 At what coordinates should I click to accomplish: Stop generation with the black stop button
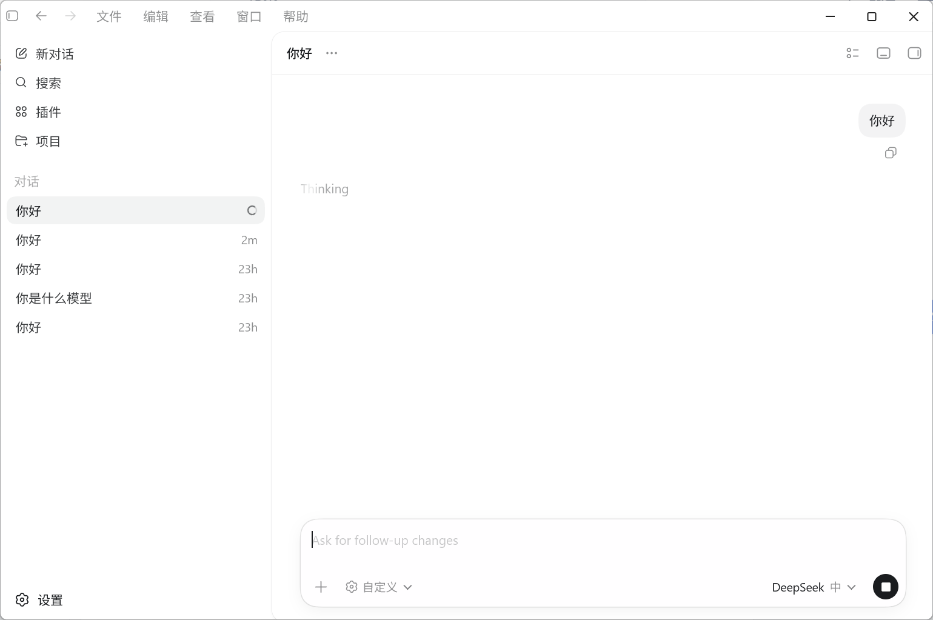886,587
